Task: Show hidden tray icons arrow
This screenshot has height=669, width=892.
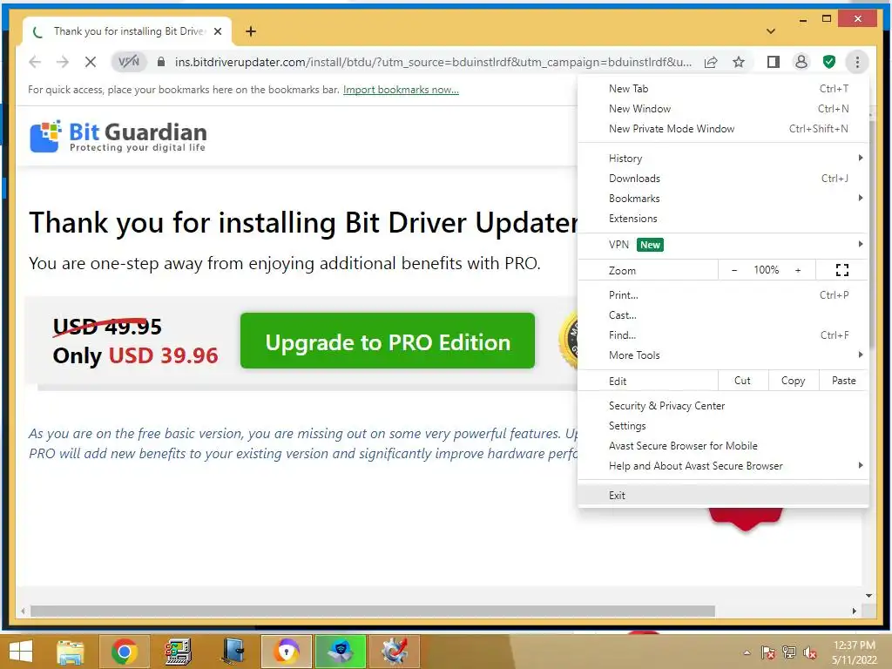Action: [x=747, y=652]
